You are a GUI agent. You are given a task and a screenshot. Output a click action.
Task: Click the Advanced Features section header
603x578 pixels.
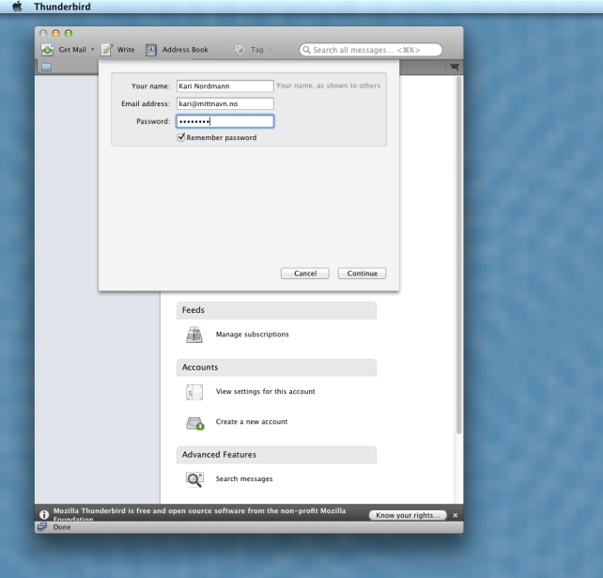[x=276, y=455]
